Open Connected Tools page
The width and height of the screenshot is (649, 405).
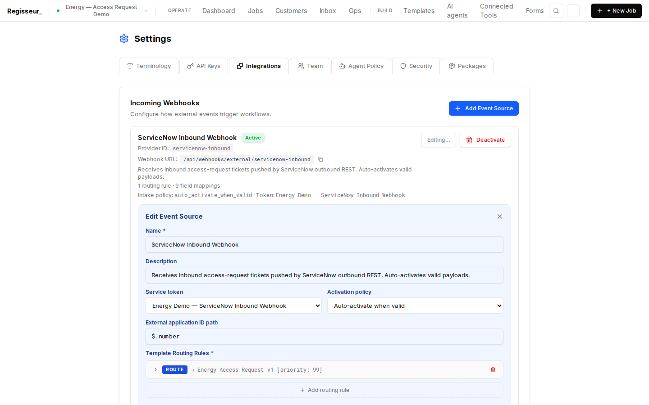(x=496, y=11)
